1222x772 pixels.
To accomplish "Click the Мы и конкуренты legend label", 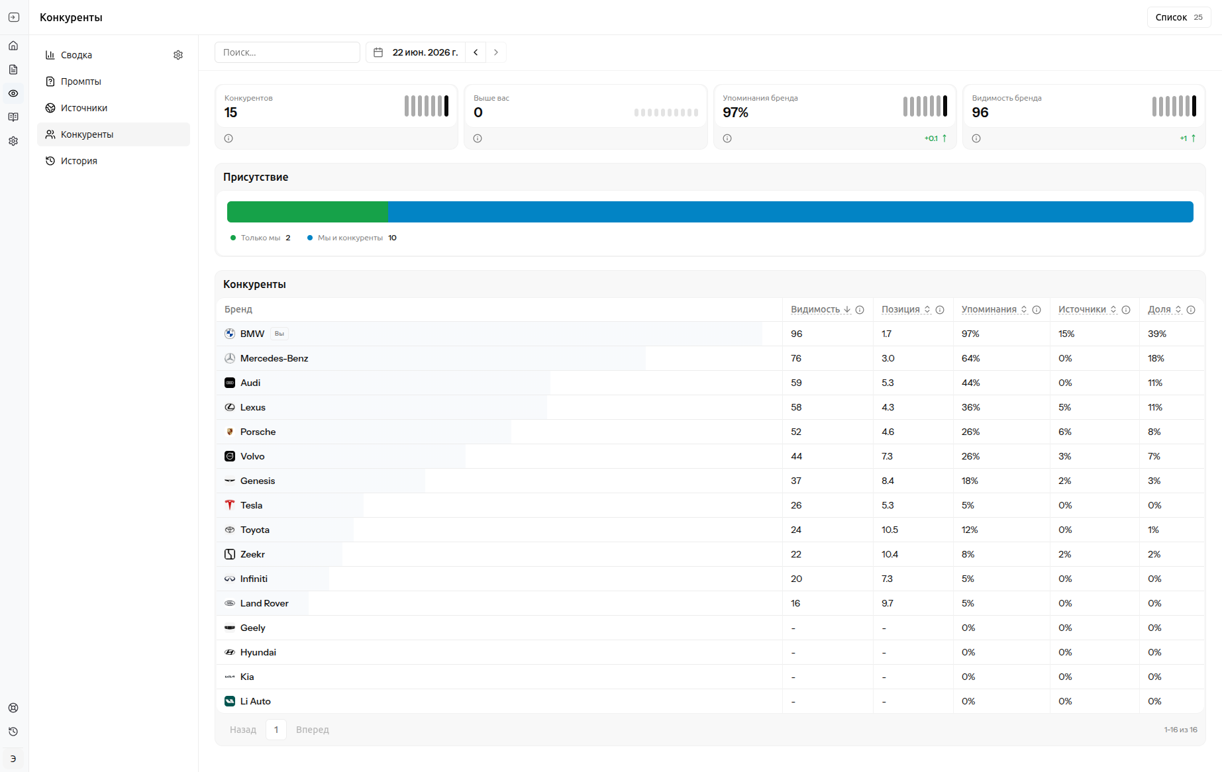I will click(x=350, y=238).
